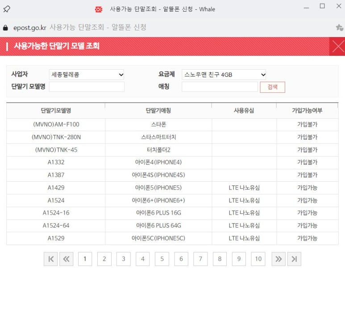
Task: Click the 아이폰4S(IPHONE4S) nickname cell
Action: point(158,175)
